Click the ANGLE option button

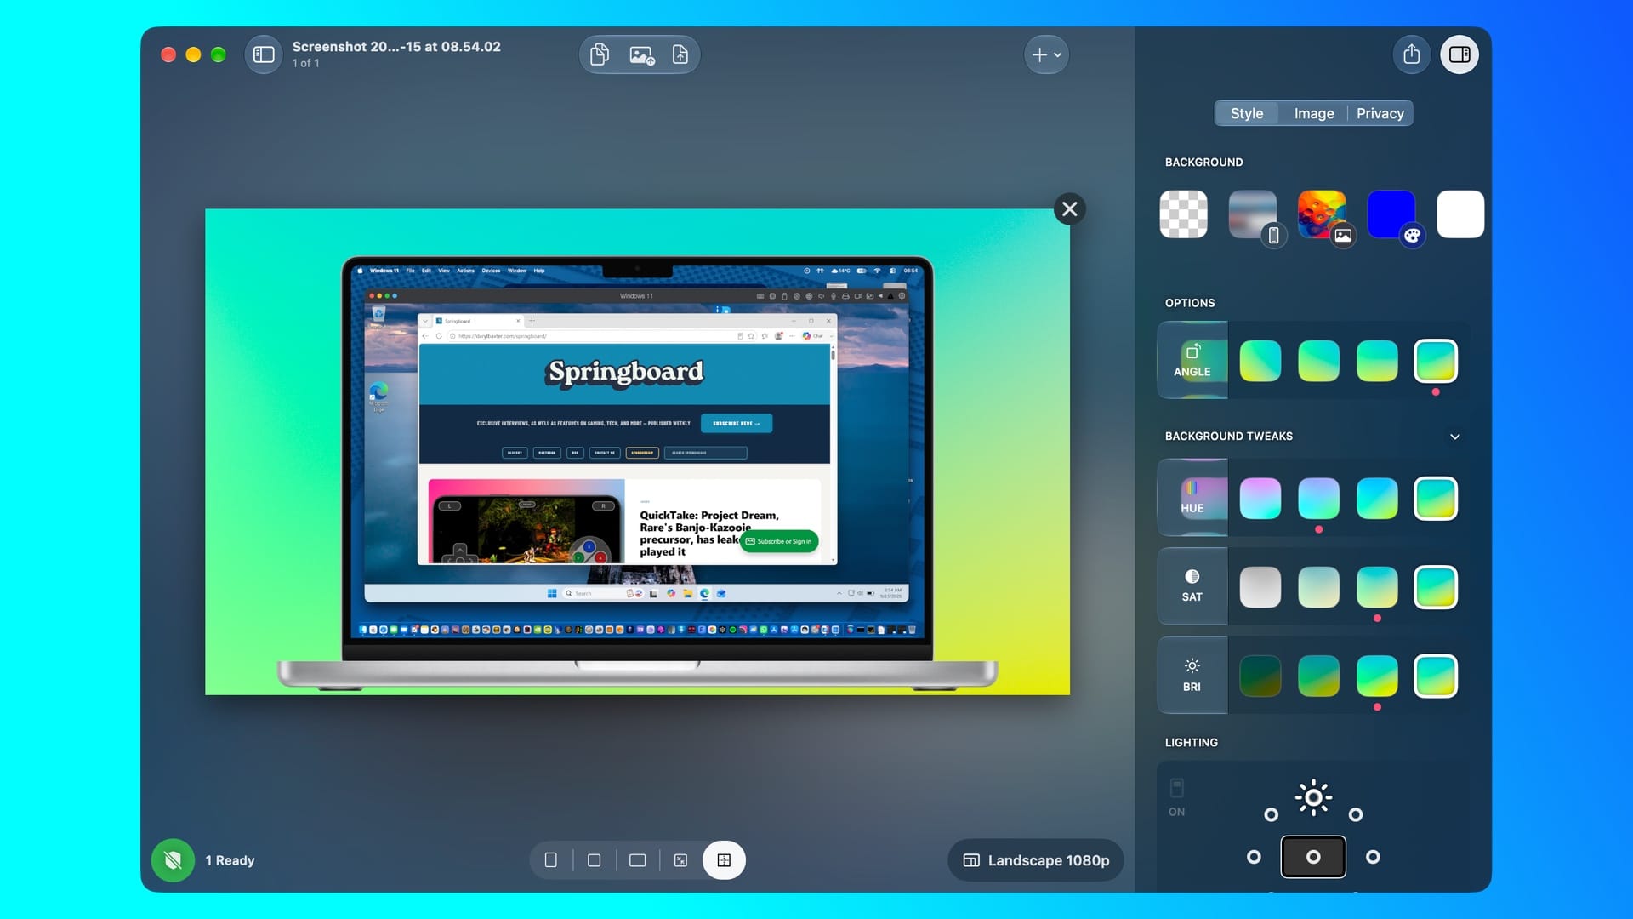pos(1192,360)
